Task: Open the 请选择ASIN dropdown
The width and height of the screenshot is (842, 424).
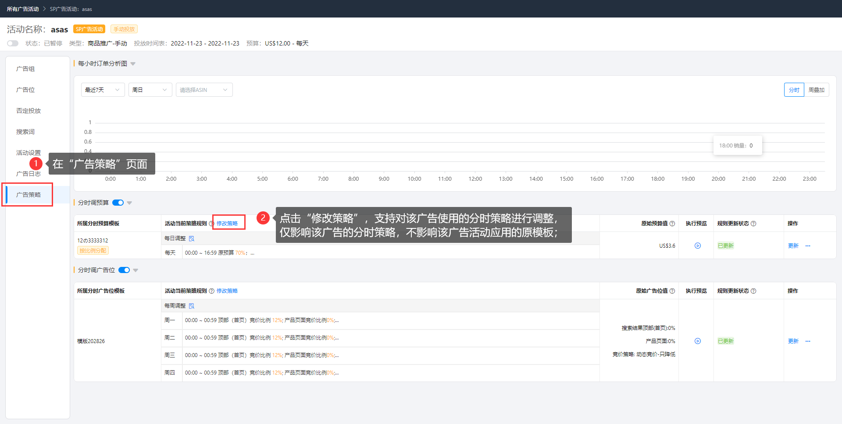Action: 204,90
